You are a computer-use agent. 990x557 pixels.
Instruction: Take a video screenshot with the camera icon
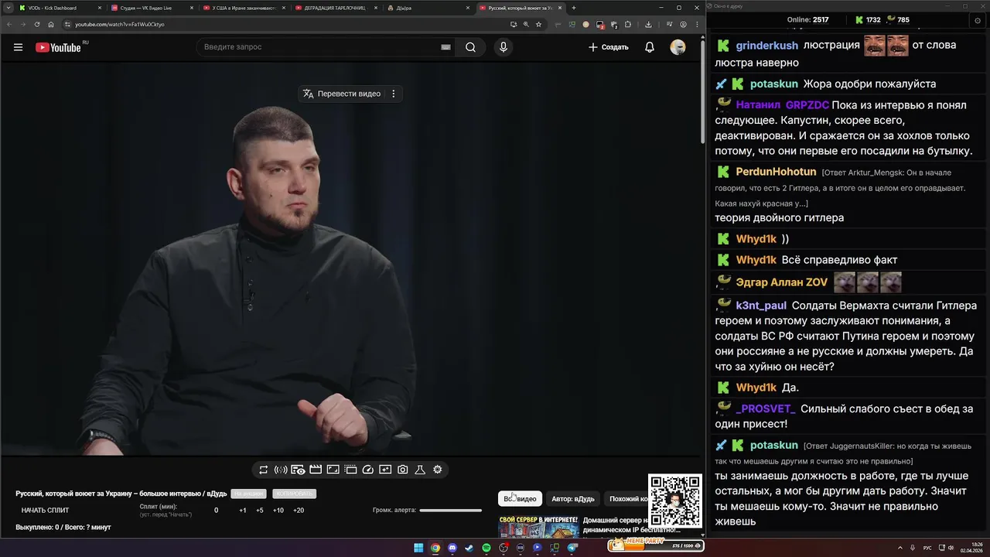click(x=403, y=470)
